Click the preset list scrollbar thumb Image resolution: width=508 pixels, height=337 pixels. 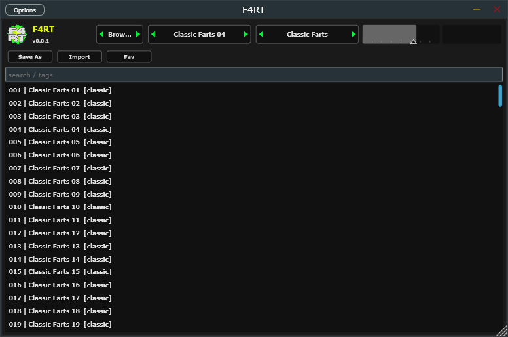point(500,96)
